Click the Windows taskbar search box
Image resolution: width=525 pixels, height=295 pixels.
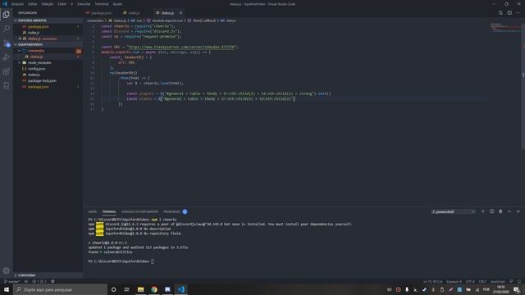click(60, 289)
